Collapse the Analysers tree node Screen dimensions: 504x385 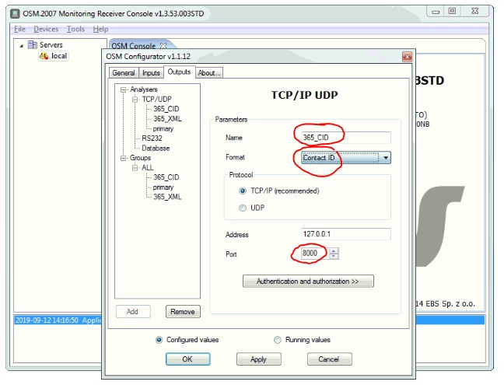click(124, 90)
